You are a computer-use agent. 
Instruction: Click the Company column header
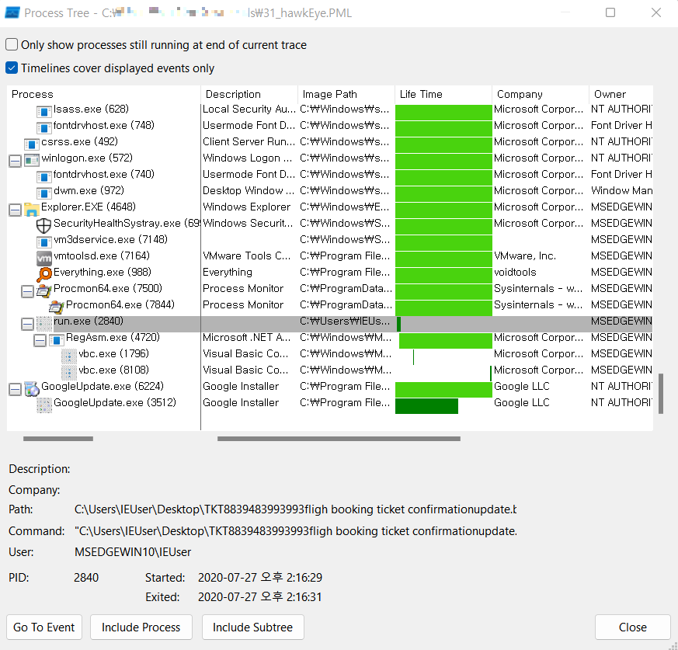pos(541,94)
